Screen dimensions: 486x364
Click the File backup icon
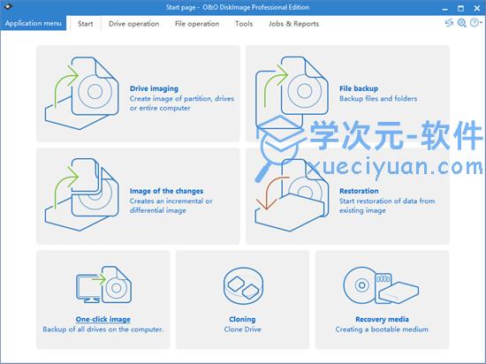(x=292, y=93)
